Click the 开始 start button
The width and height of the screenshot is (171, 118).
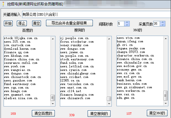pyautogui.click(x=8, y=24)
